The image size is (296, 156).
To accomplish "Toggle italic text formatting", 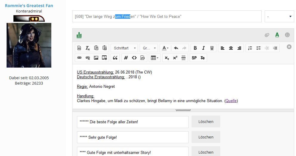I will [x=203, y=48].
